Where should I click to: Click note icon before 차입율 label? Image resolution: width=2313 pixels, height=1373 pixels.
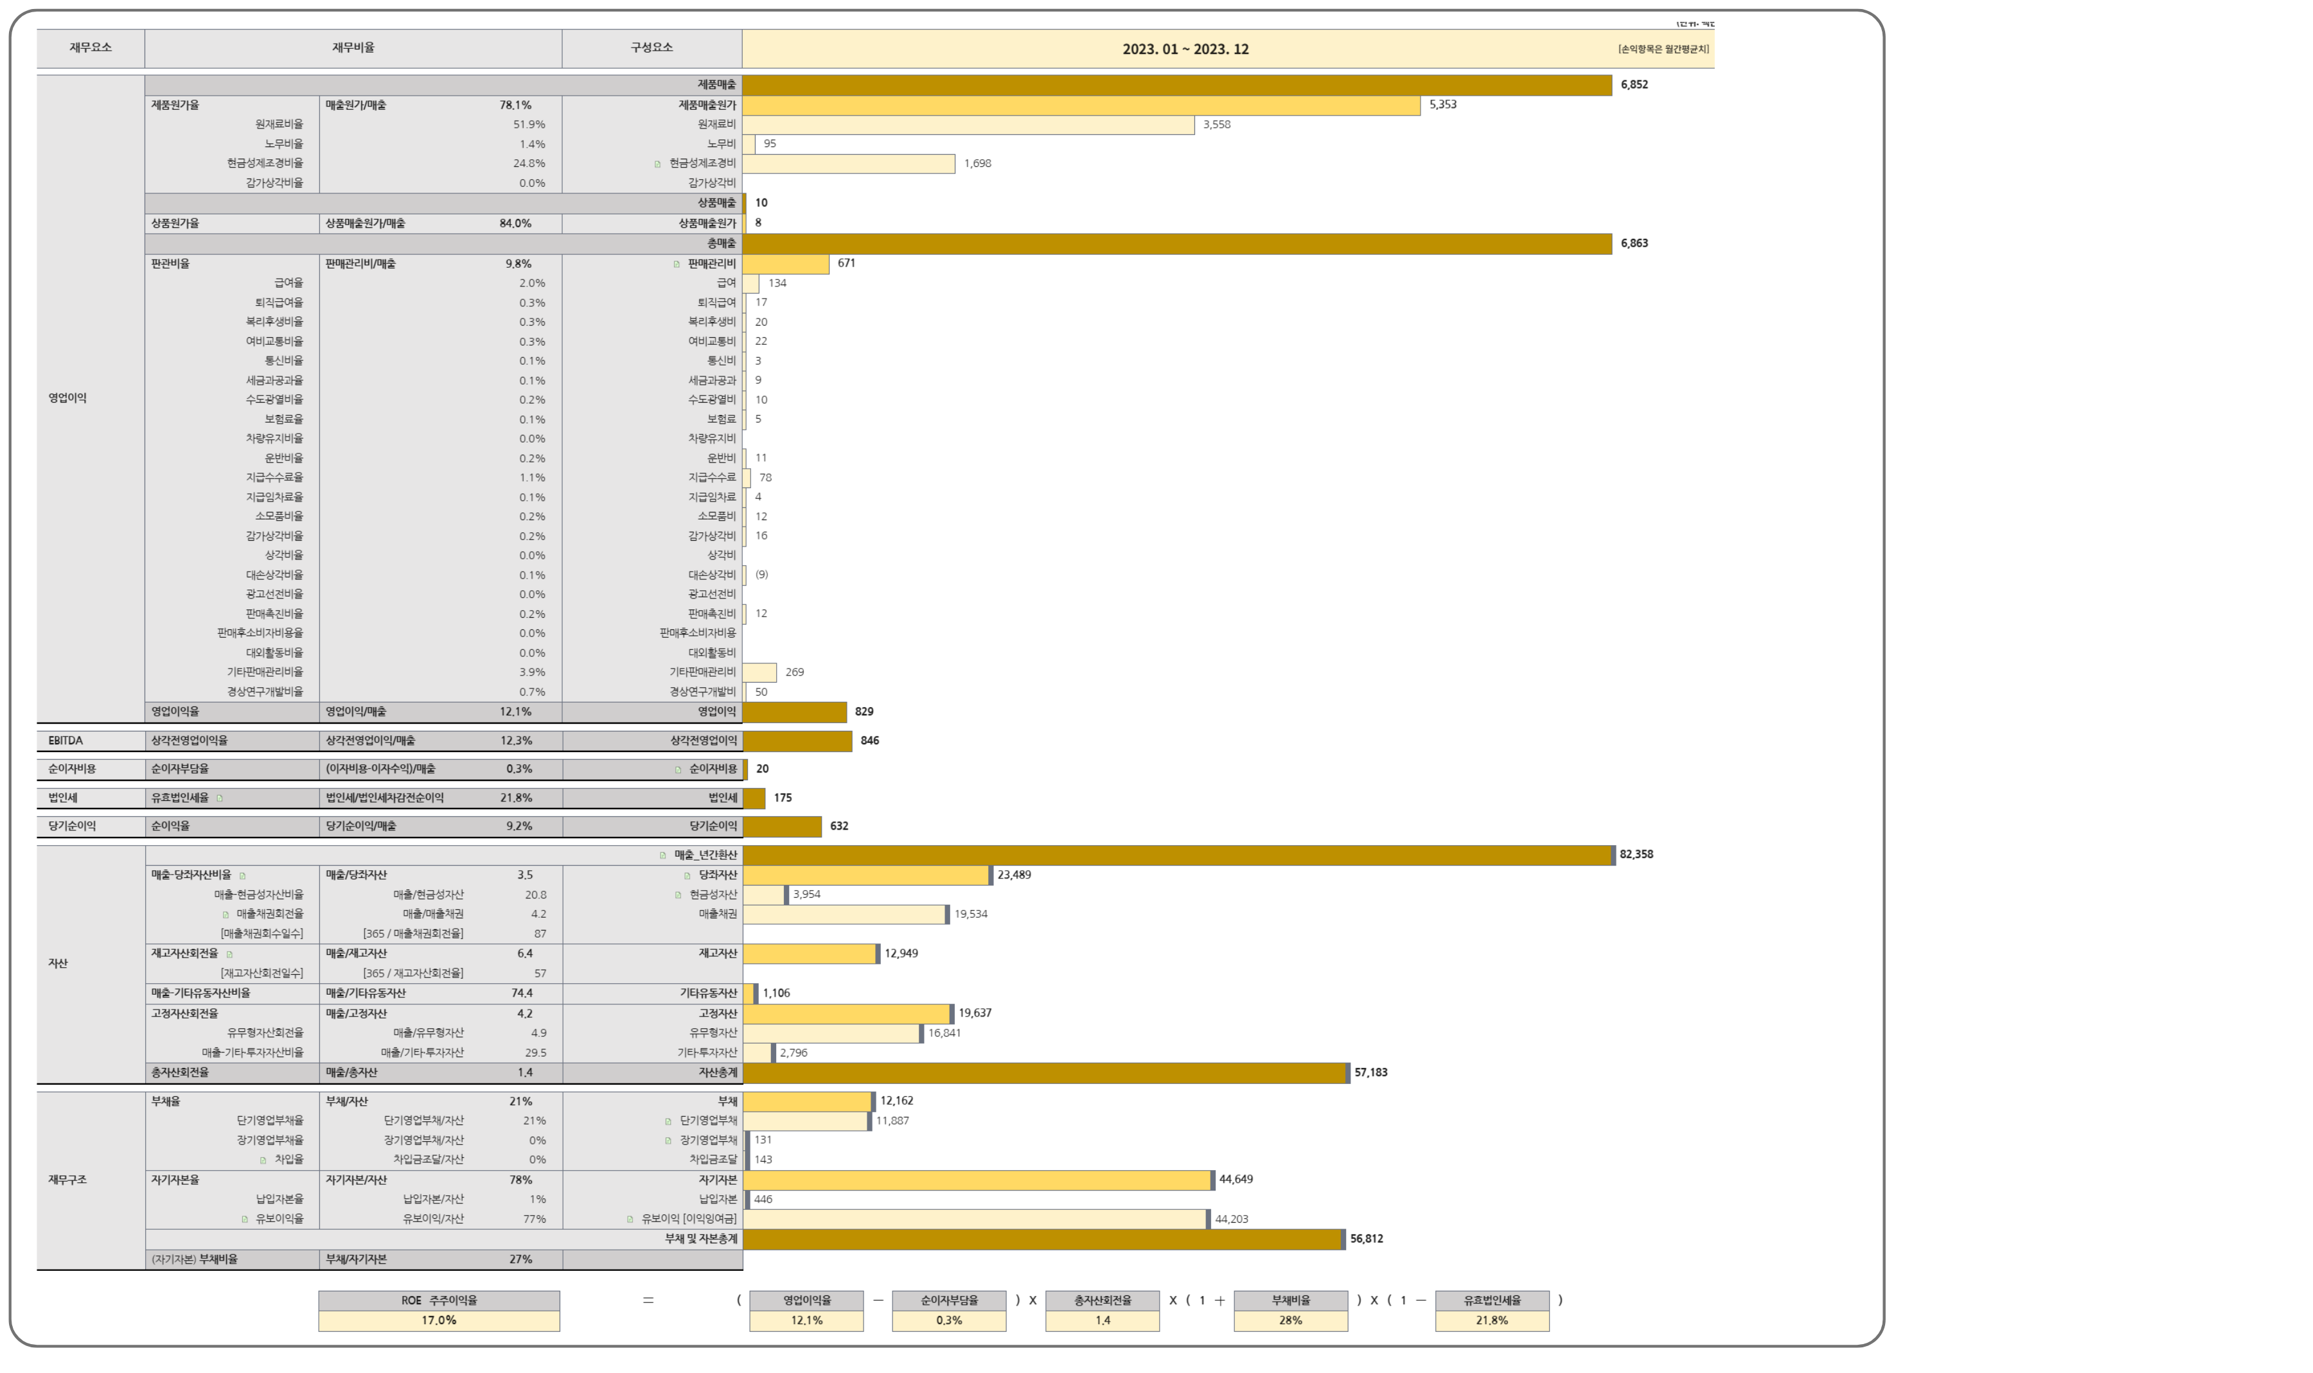pos(263,1160)
